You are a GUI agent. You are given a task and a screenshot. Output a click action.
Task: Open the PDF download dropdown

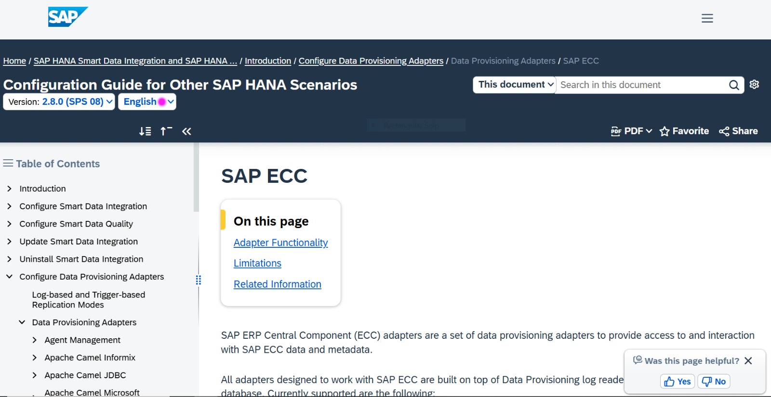(x=631, y=131)
